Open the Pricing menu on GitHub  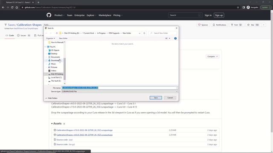[118, 15]
